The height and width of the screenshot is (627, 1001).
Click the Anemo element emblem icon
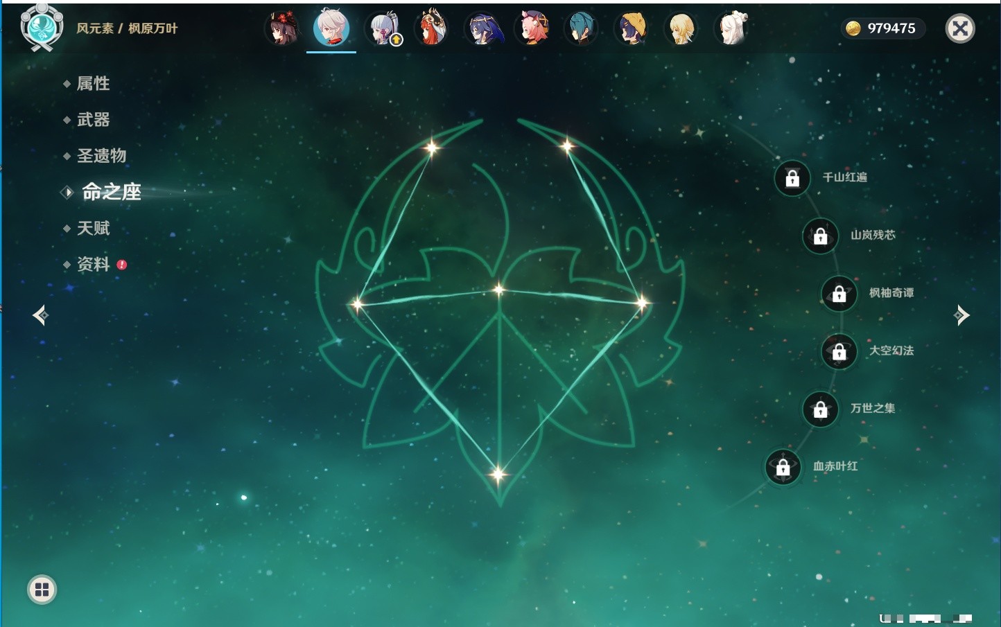pos(42,28)
